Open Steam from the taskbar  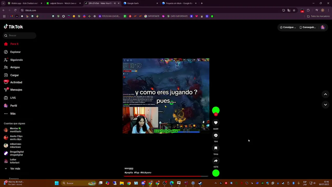click(x=200, y=183)
